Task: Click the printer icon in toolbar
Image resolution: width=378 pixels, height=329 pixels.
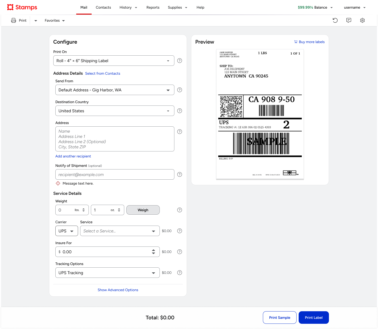Action: click(x=14, y=20)
